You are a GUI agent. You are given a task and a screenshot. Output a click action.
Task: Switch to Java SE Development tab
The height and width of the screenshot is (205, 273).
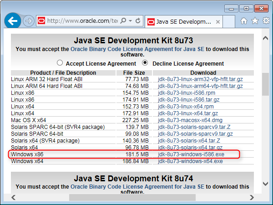[183, 21]
